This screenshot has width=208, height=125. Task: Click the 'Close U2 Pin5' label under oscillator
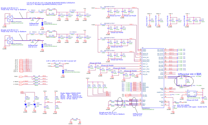[x=192, y=100]
